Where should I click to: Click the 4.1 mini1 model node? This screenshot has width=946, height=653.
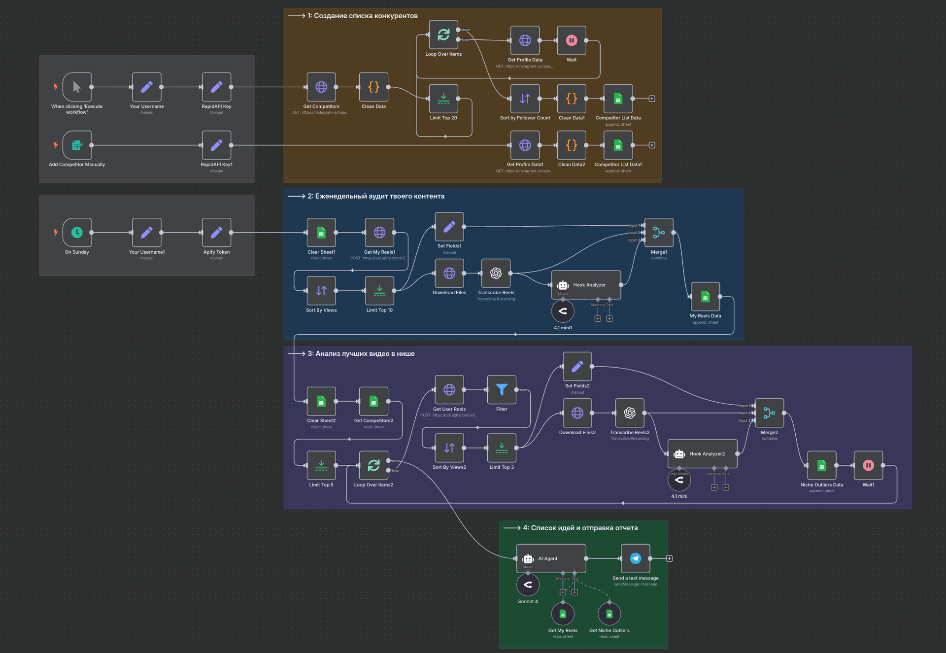coord(563,311)
